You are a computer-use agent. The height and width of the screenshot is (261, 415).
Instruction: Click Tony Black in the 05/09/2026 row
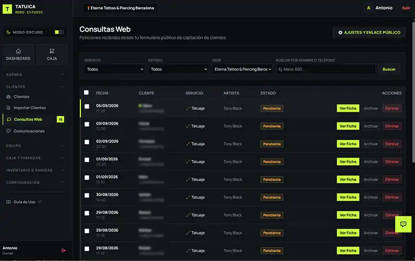[x=232, y=108]
